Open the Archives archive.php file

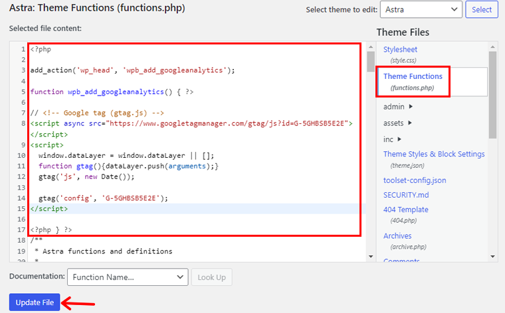(x=397, y=236)
